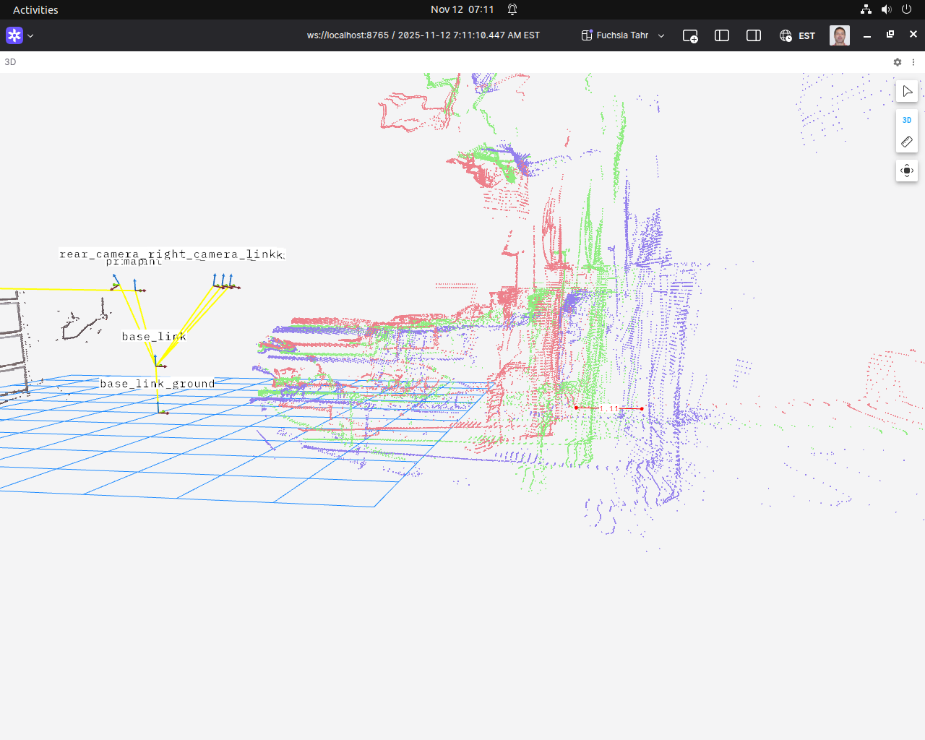Open the Nov 12 07:11 clock menu

(462, 9)
